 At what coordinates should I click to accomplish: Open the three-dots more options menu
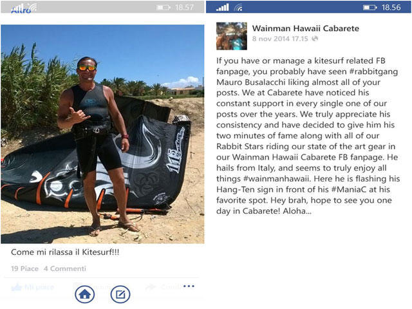point(189,286)
